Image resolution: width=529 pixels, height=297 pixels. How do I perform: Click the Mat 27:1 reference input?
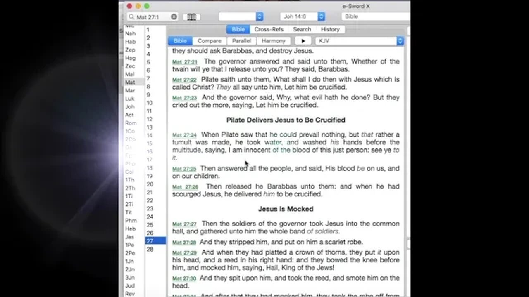(x=153, y=17)
